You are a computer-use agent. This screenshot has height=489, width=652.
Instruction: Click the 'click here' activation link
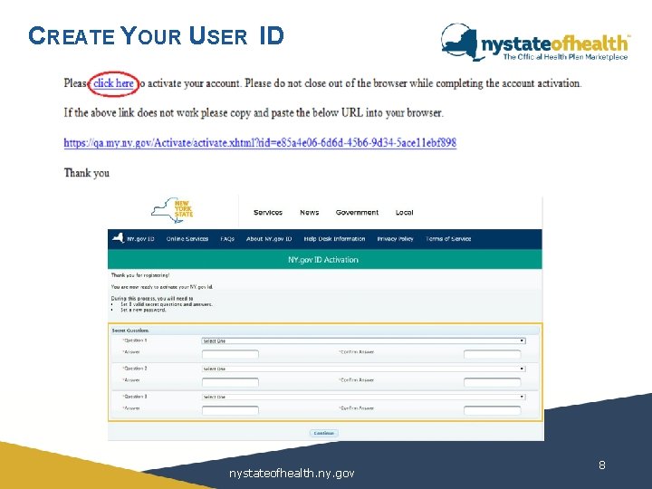coord(113,83)
